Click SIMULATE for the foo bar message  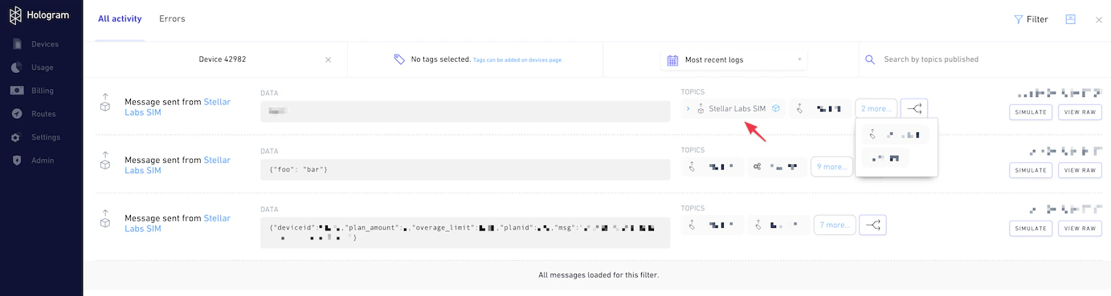(1031, 170)
